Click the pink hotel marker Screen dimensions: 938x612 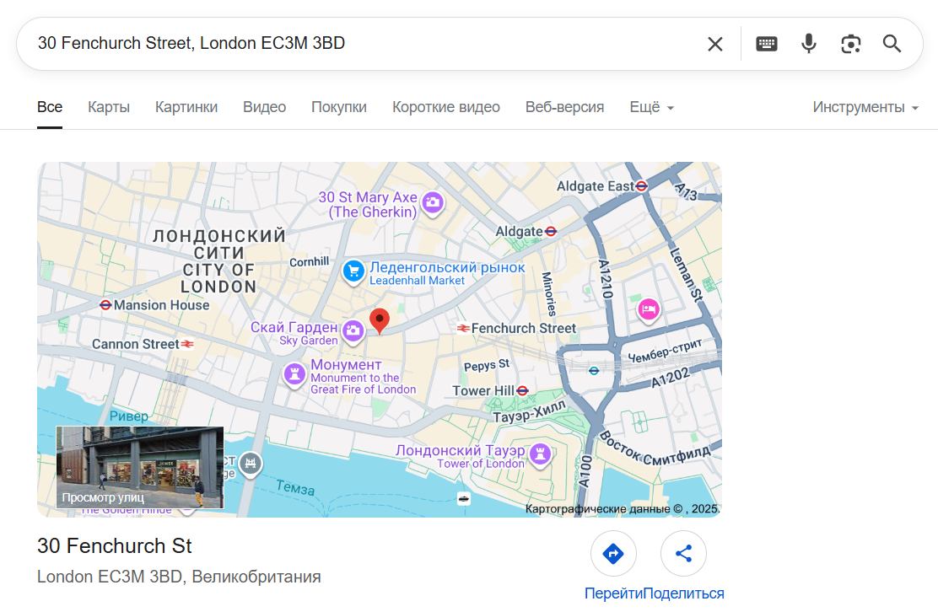point(649,310)
